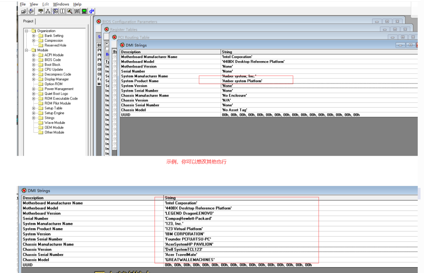Expand the CPU Update node
This screenshot has width=424, height=273.
tap(34, 70)
